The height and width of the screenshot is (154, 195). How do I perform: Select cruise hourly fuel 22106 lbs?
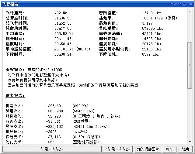click(151, 49)
